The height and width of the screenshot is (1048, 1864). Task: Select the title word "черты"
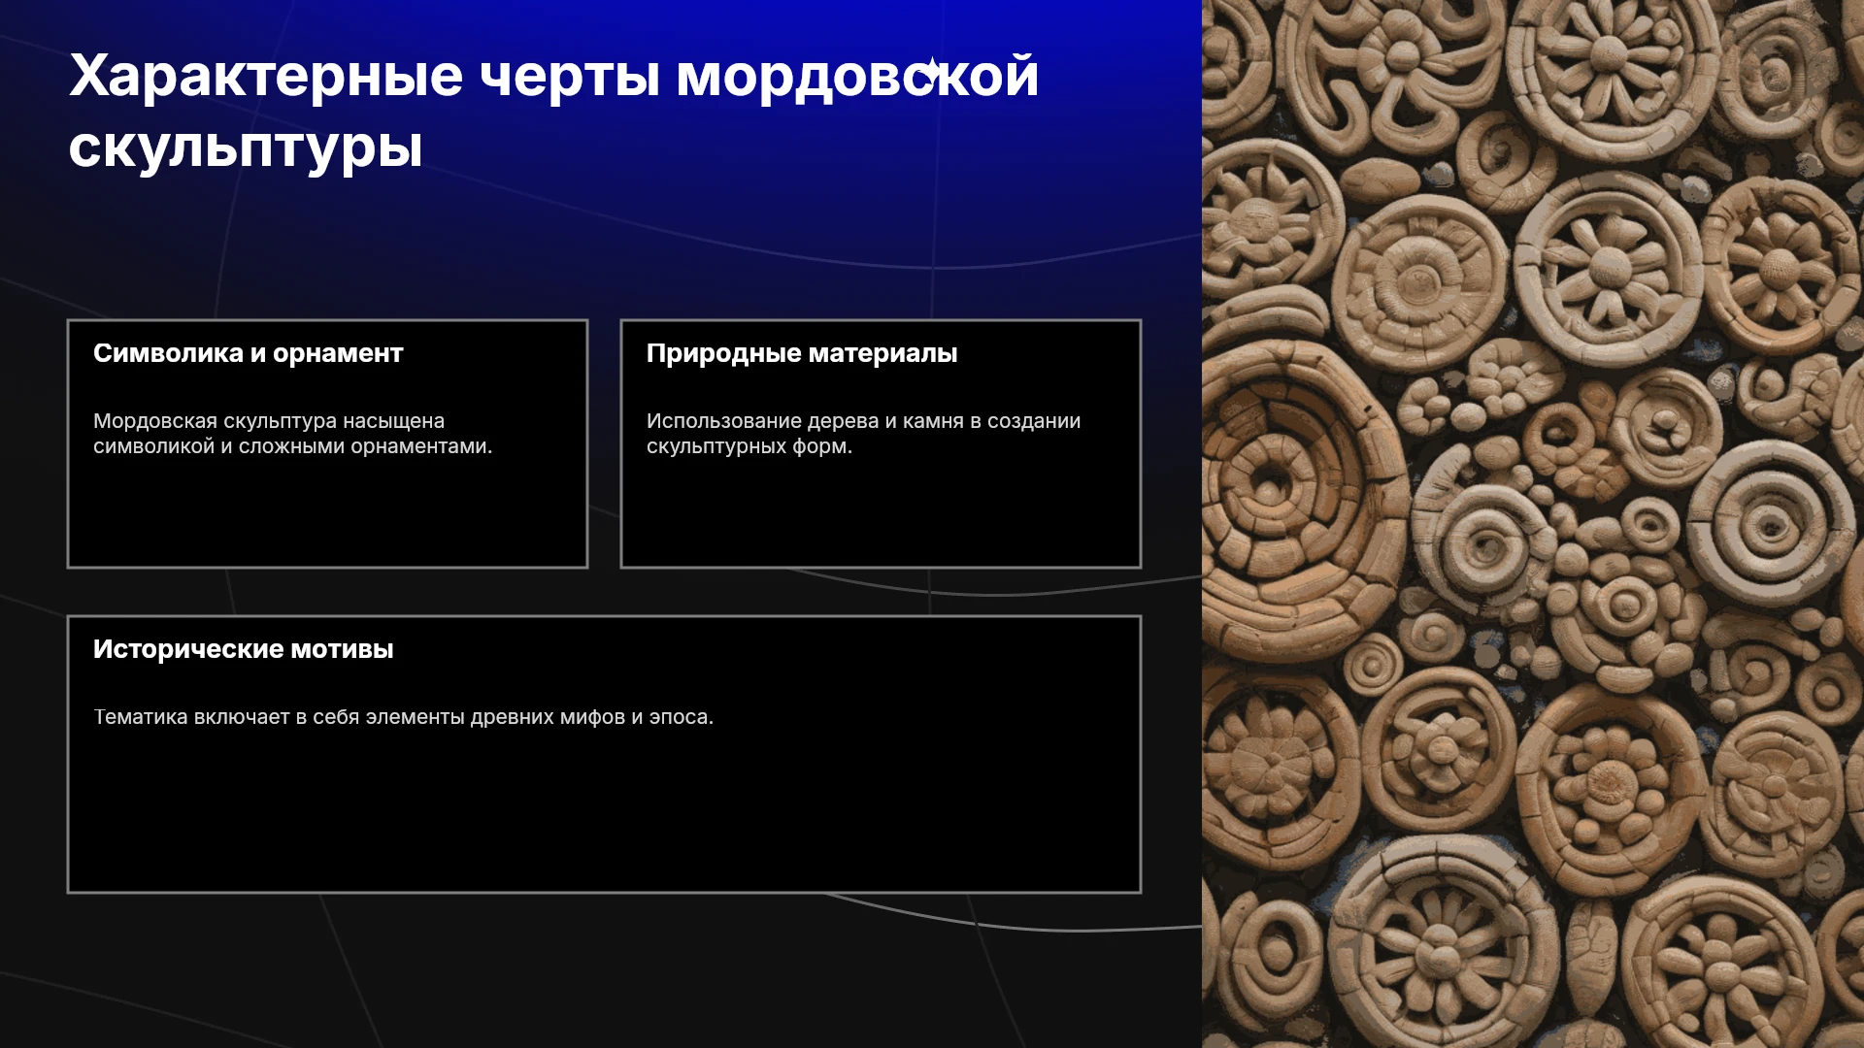570,78
